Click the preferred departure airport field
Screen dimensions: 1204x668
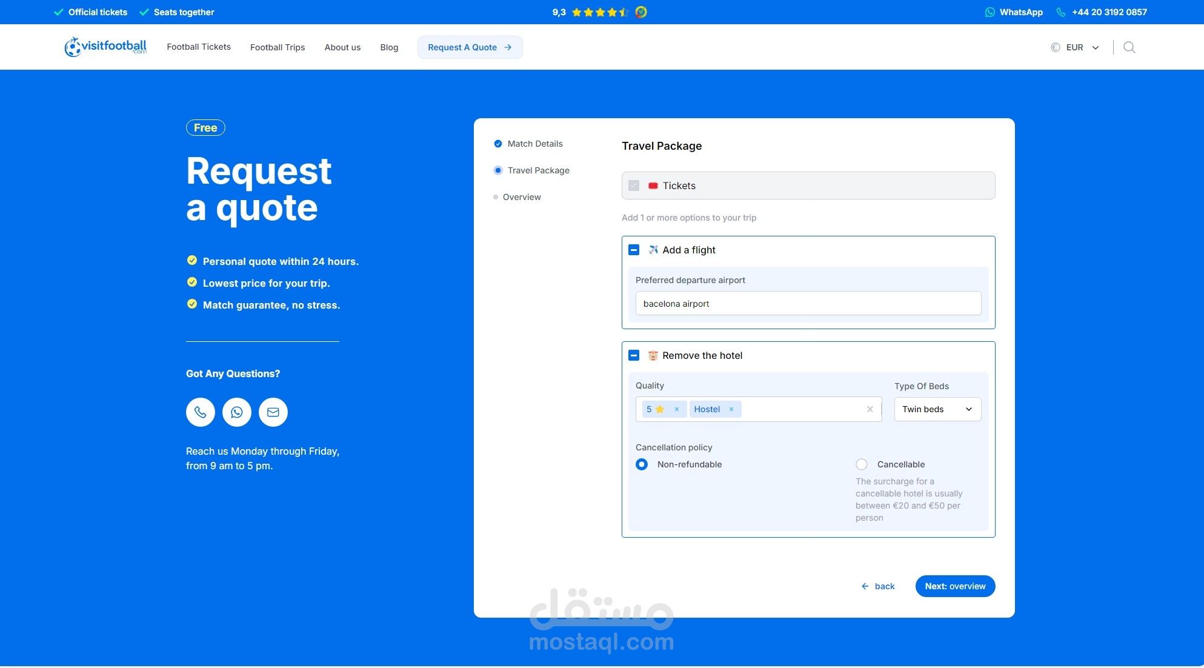(x=808, y=303)
